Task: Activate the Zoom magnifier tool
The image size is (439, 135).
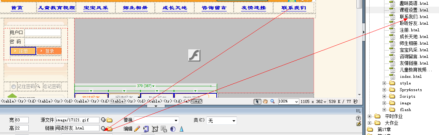Action: (272, 101)
